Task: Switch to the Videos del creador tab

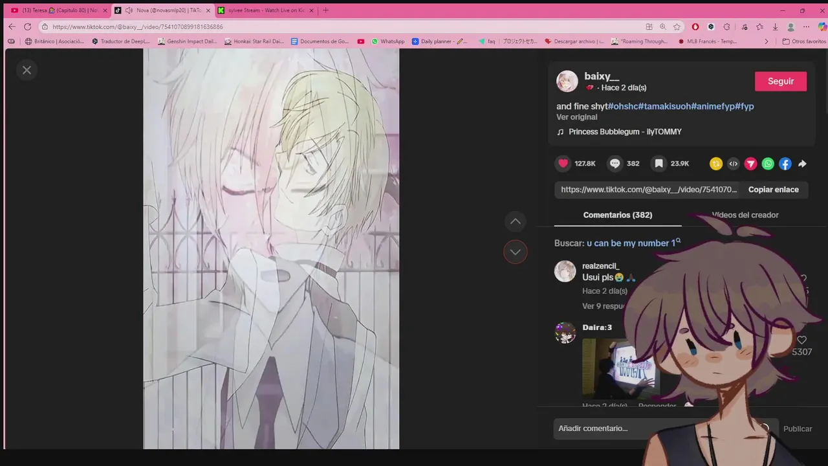Action: click(745, 215)
